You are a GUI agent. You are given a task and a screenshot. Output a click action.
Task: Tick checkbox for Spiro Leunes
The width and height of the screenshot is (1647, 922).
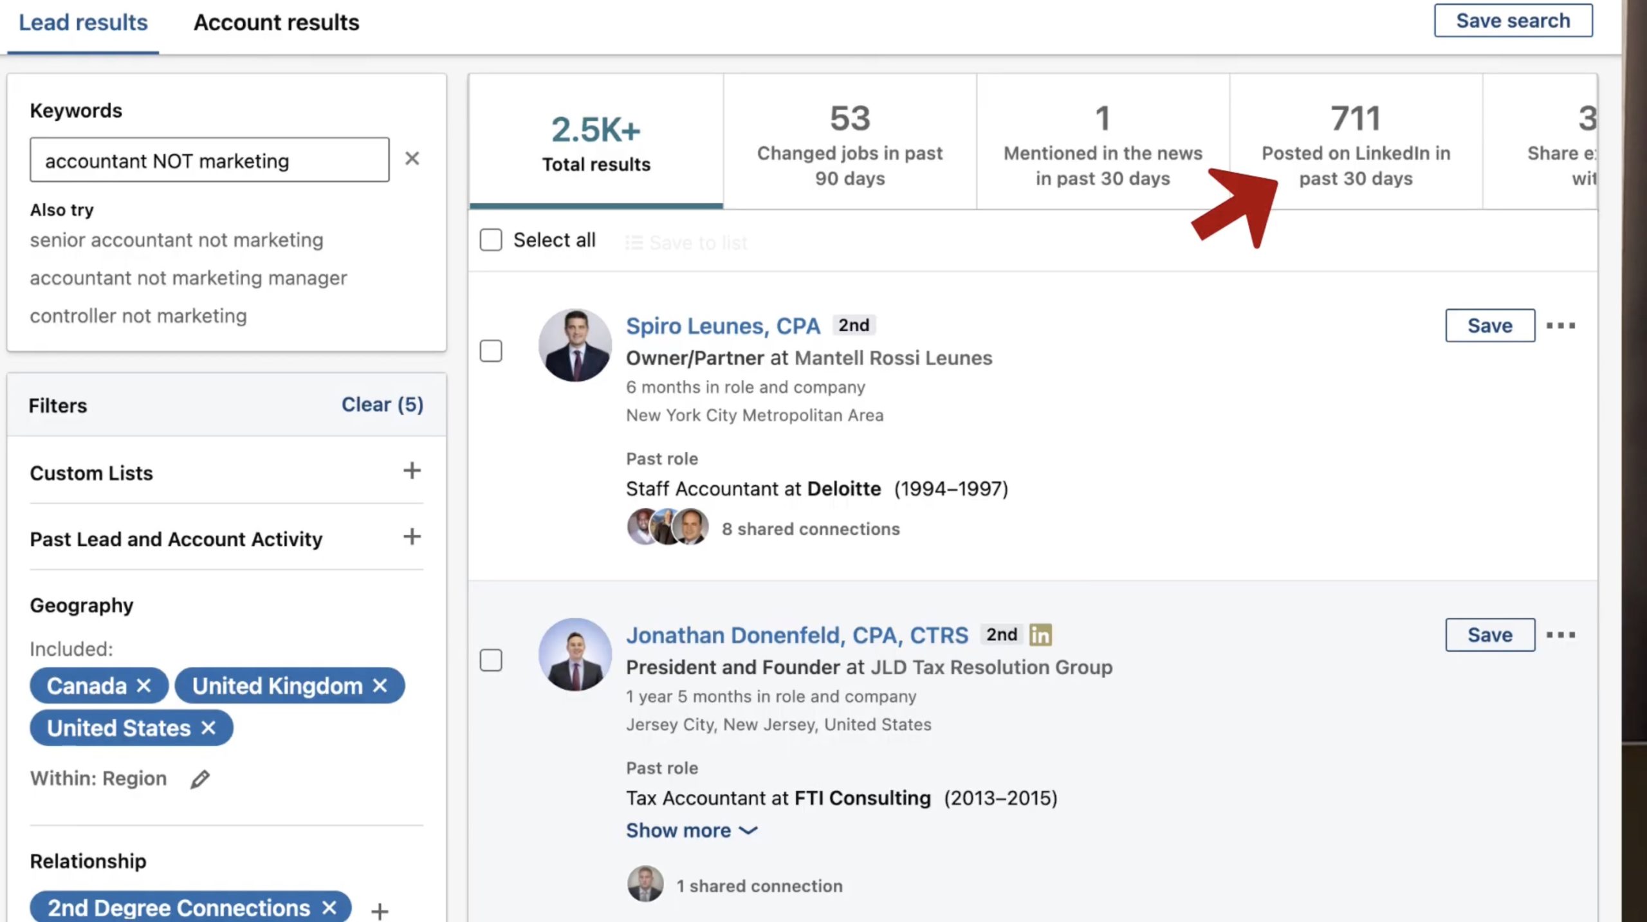click(x=491, y=351)
